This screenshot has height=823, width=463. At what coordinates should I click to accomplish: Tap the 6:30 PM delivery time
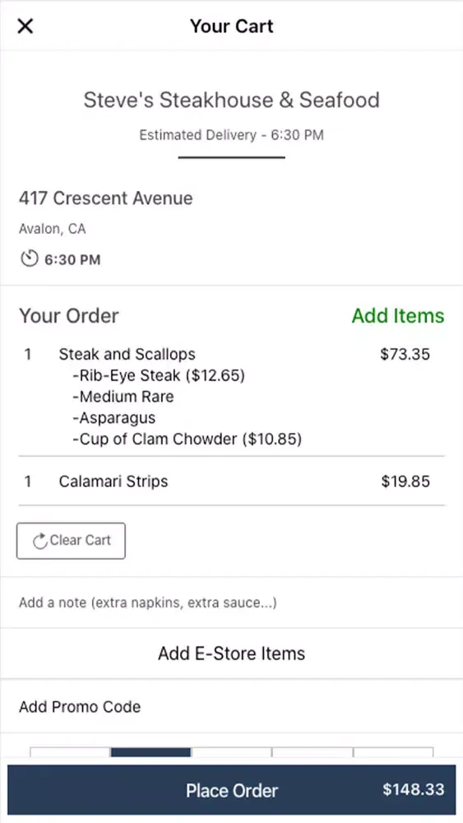point(72,259)
